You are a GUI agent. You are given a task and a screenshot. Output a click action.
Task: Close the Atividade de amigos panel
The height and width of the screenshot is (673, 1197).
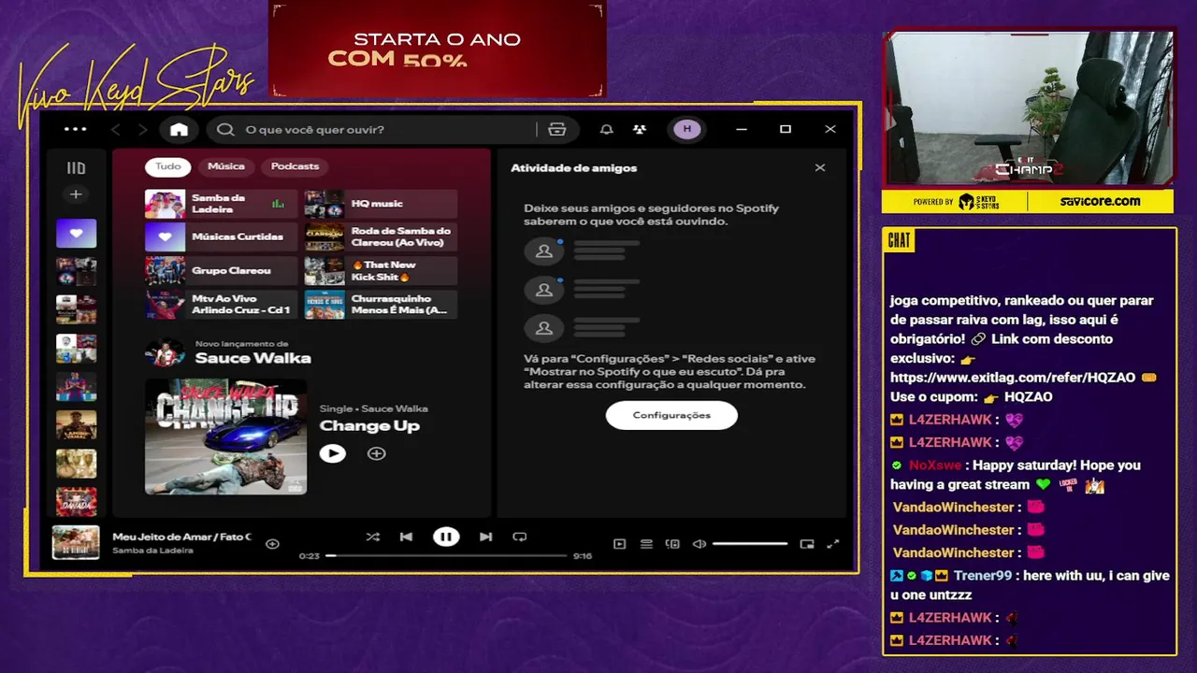820,168
